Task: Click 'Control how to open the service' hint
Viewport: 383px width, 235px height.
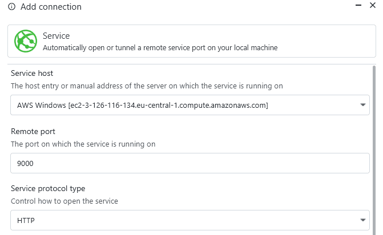Action: pyautogui.click(x=66, y=201)
